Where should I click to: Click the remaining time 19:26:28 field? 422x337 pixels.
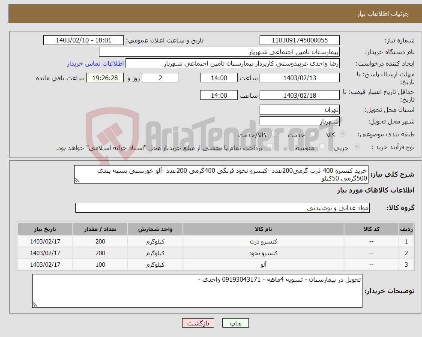(x=105, y=78)
